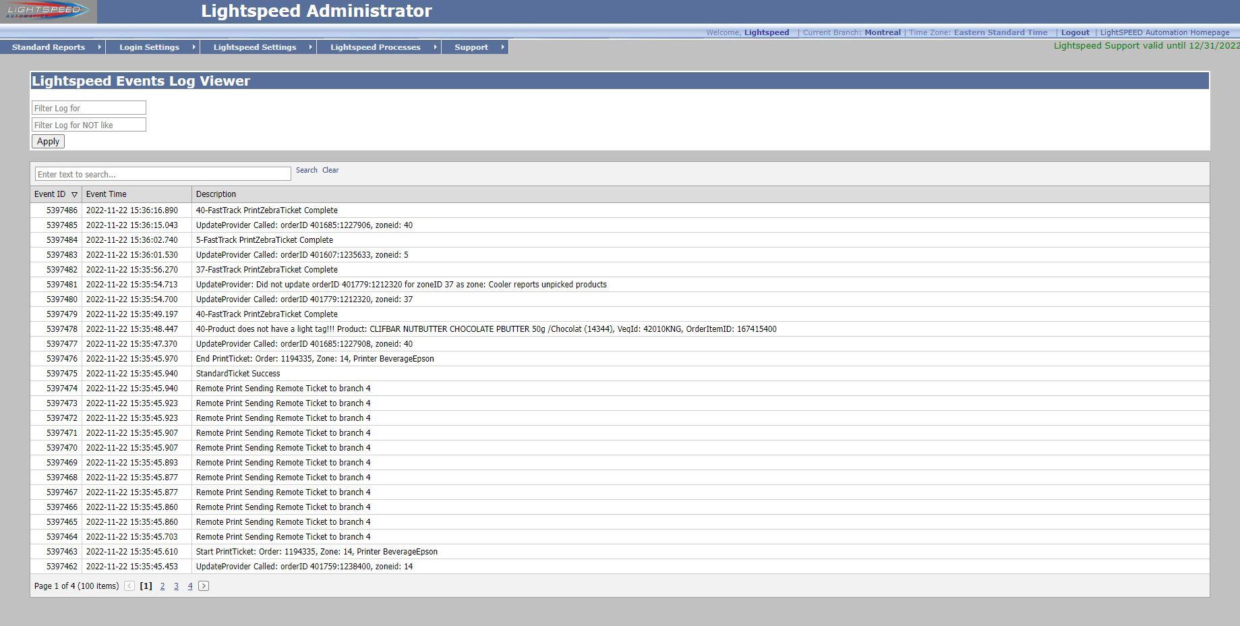Screen dimensions: 1240x626
Task: Click 'Lightspeed Support valid until' notice
Action: [x=1147, y=46]
